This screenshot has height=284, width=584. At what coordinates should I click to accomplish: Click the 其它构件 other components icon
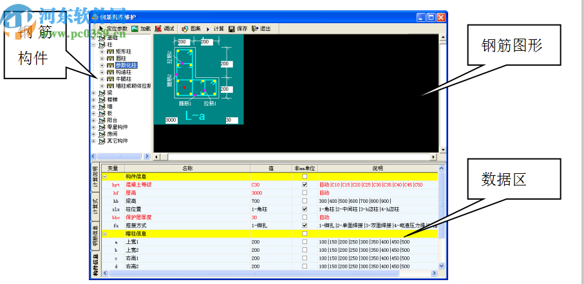[102, 141]
